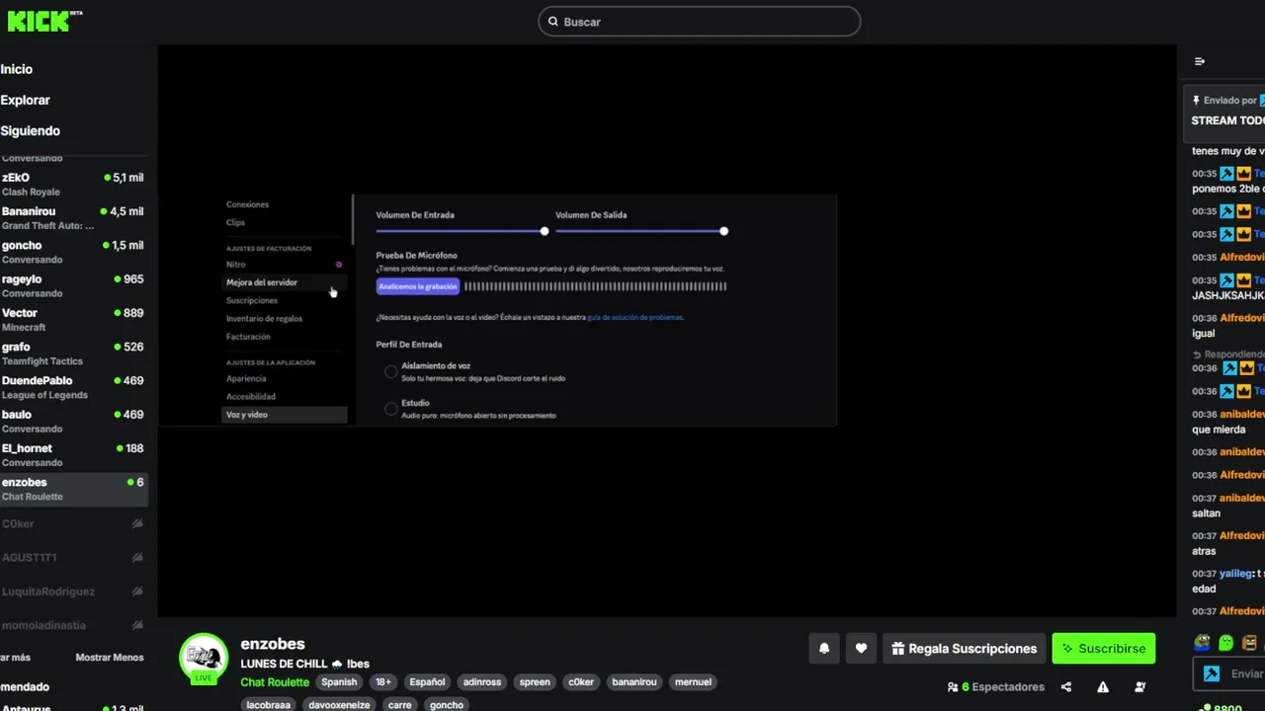The width and height of the screenshot is (1265, 711).
Task: Select the spreen tag
Action: (535, 681)
